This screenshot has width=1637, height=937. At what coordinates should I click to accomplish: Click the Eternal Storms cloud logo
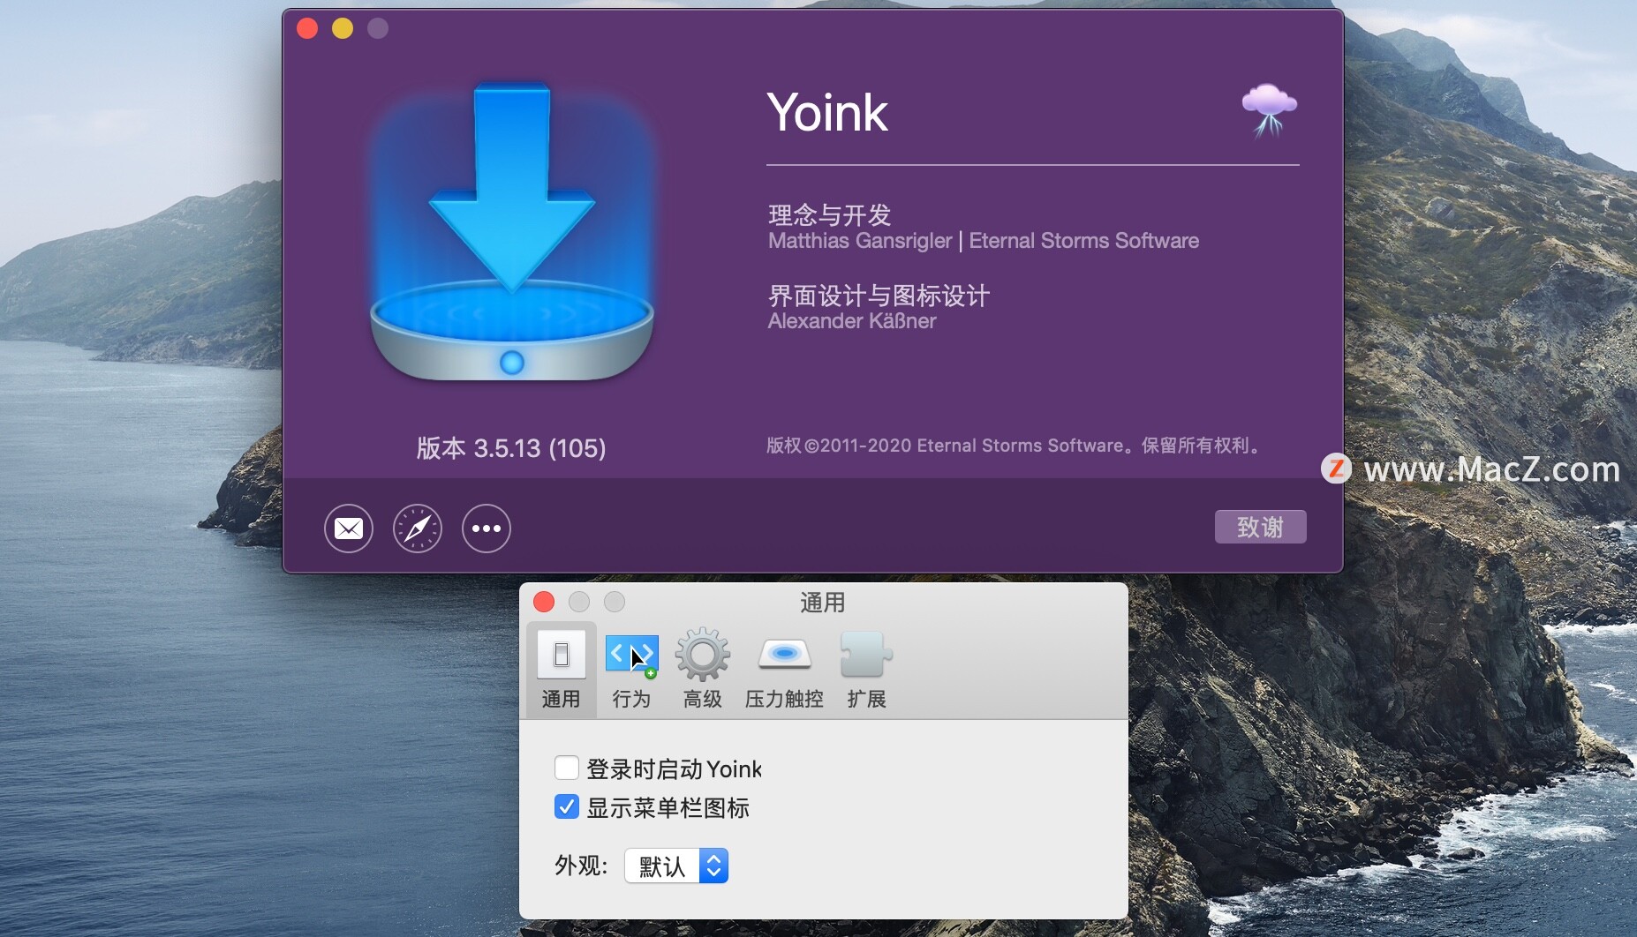pyautogui.click(x=1270, y=109)
